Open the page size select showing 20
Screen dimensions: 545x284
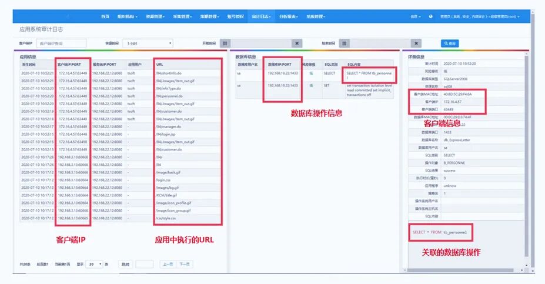pos(94,264)
